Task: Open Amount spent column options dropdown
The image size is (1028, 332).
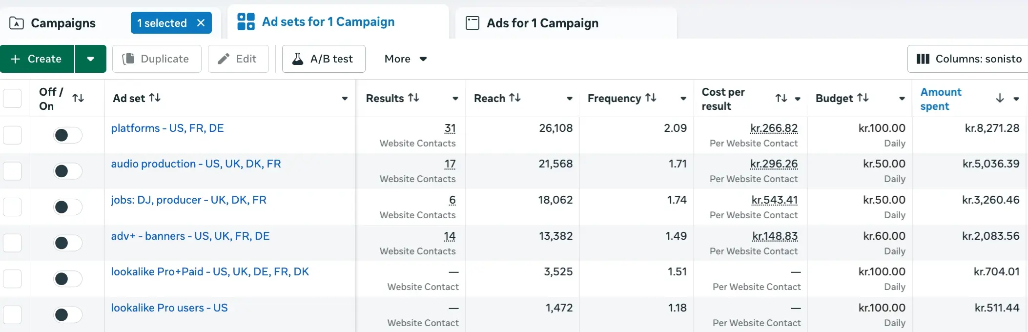Action: pos(1016,99)
